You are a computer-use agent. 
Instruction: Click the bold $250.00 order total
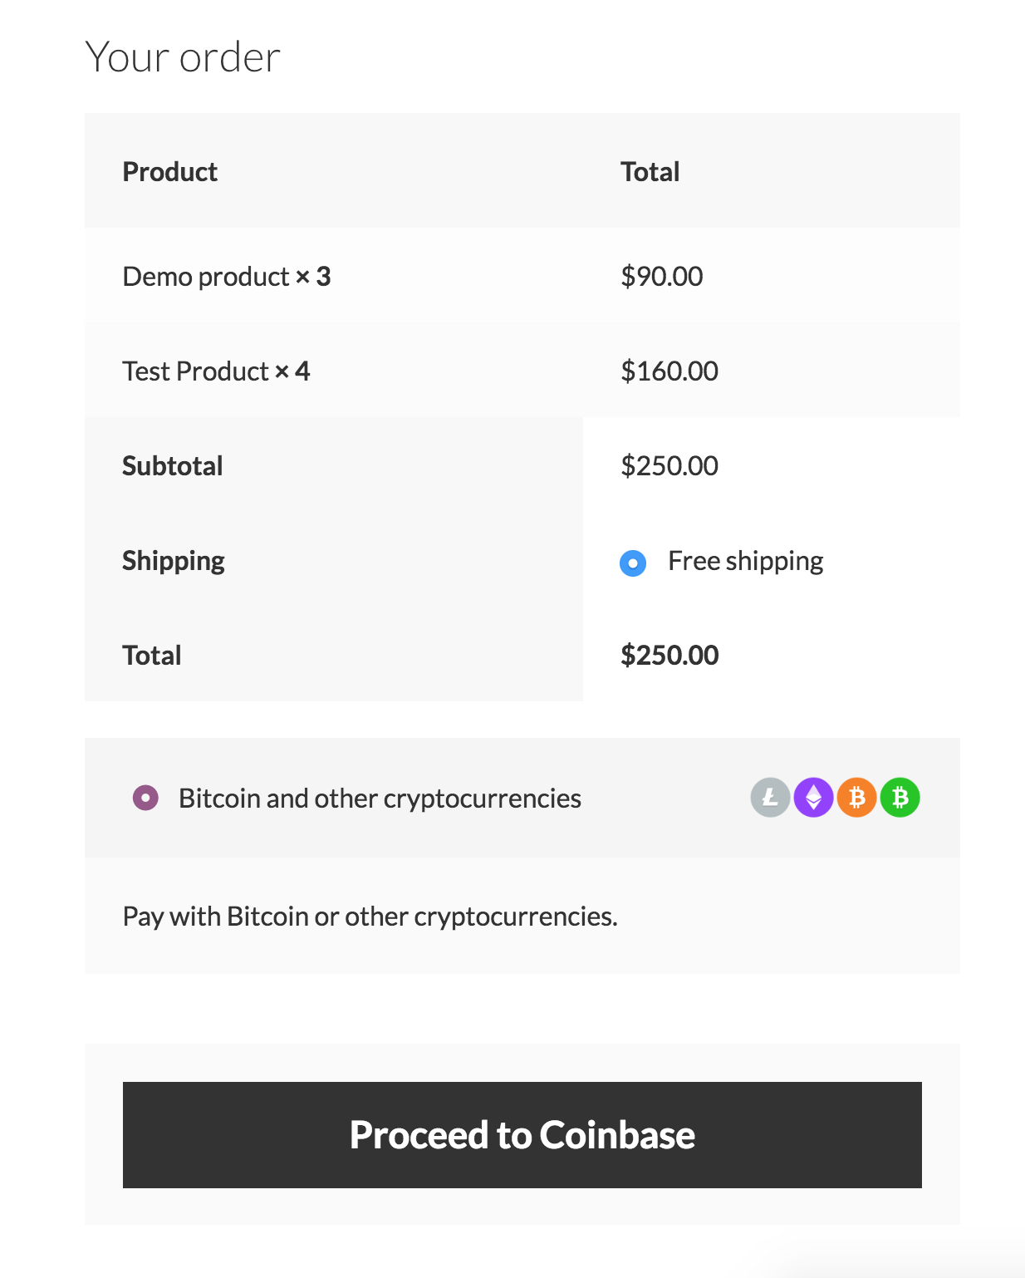(x=669, y=656)
